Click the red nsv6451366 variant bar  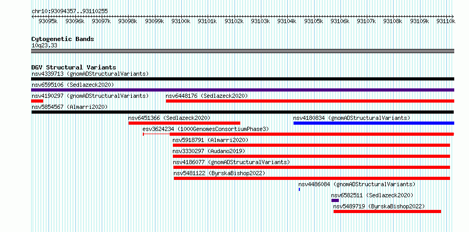184,123
